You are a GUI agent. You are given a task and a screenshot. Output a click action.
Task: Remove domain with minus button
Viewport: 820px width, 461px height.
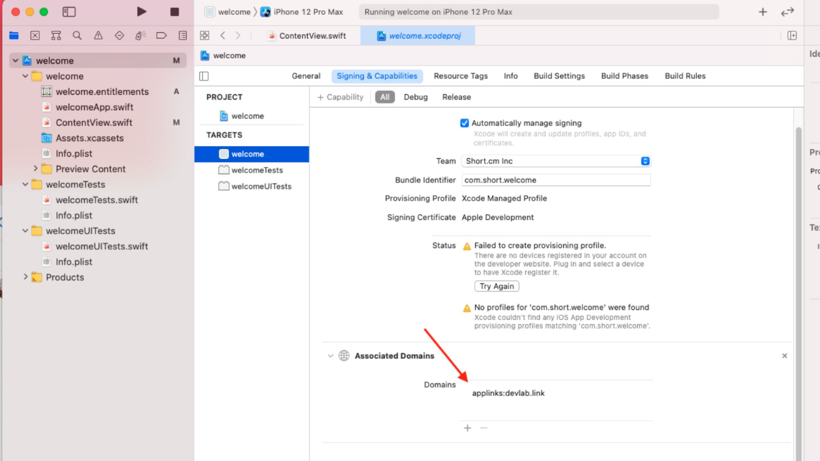pyautogui.click(x=483, y=428)
